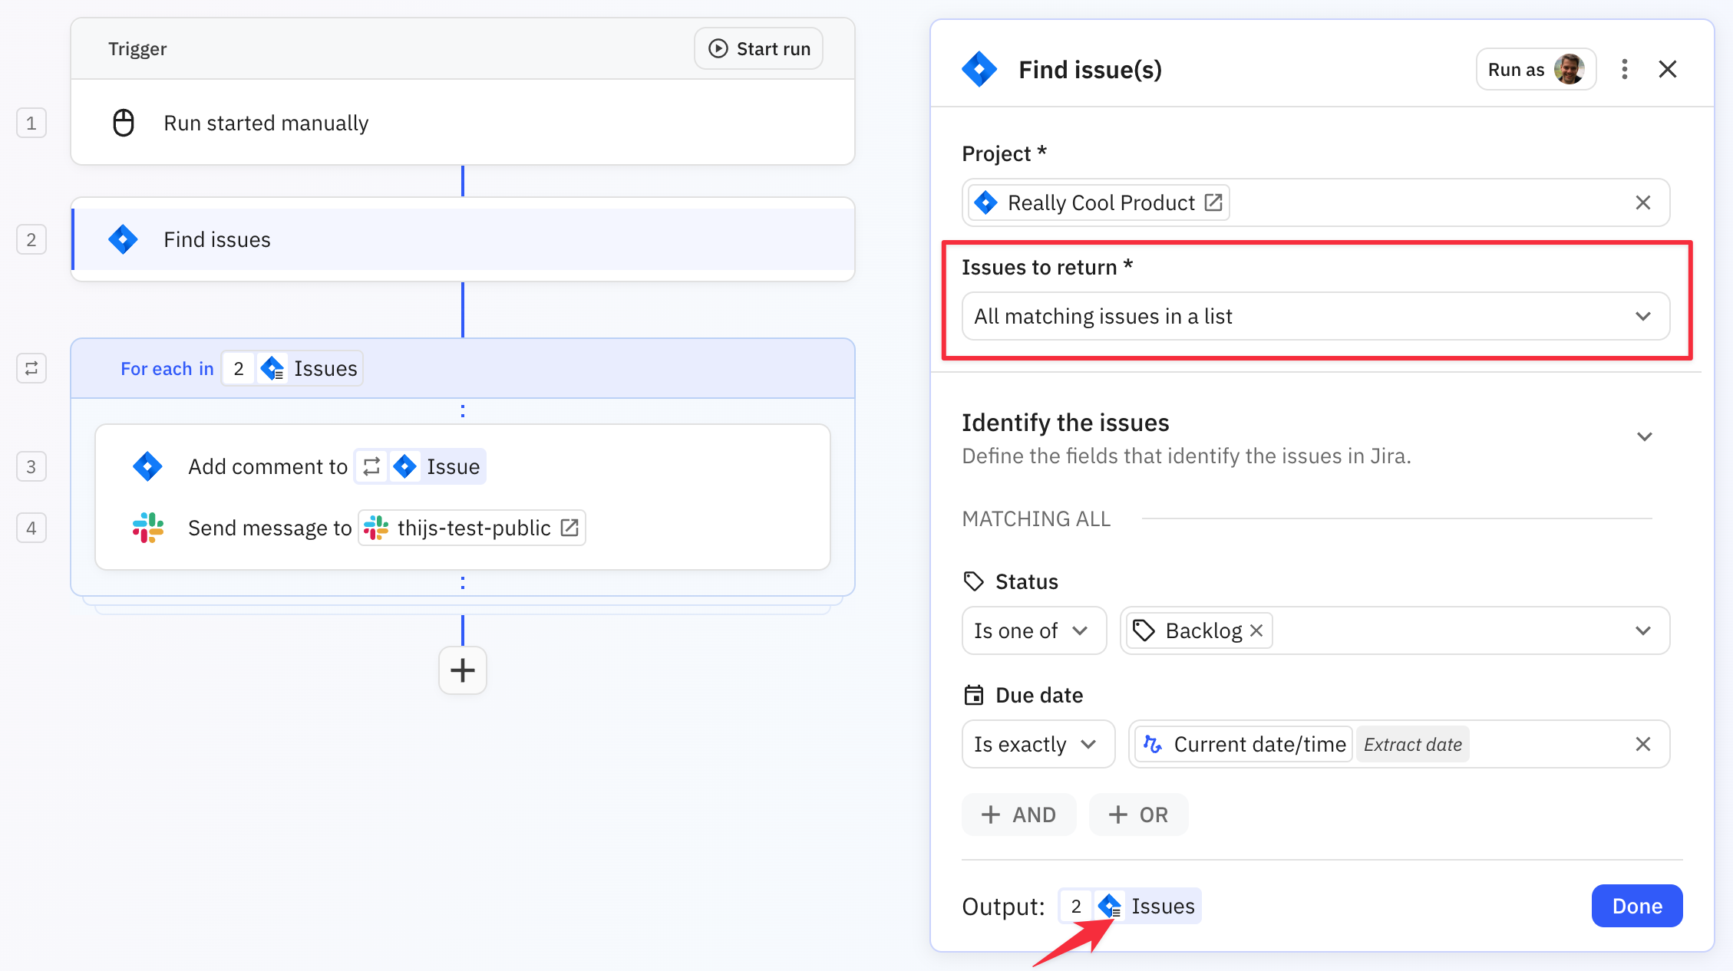Open the three-dot overflow menu
The image size is (1733, 971).
(x=1625, y=69)
